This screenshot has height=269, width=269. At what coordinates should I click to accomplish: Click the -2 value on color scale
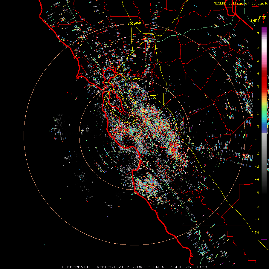[x=257, y=153]
